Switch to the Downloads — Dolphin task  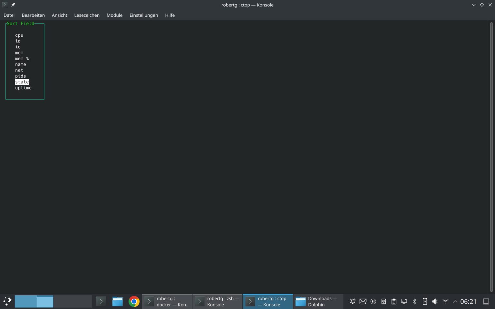(318, 302)
